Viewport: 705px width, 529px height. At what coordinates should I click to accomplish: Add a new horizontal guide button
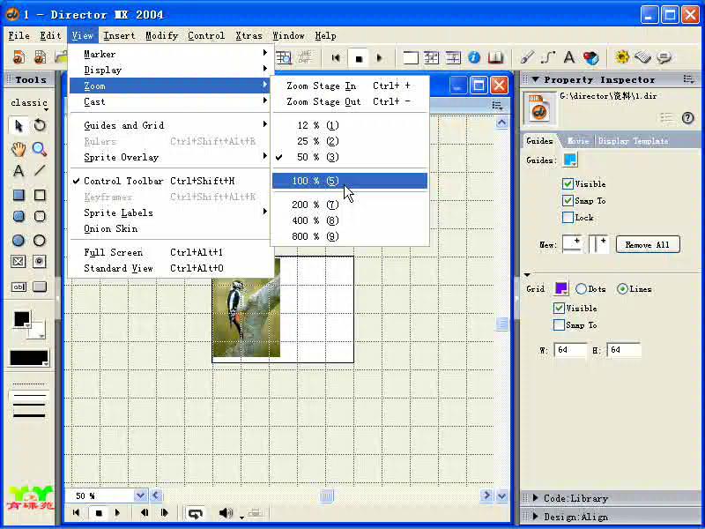click(x=572, y=244)
